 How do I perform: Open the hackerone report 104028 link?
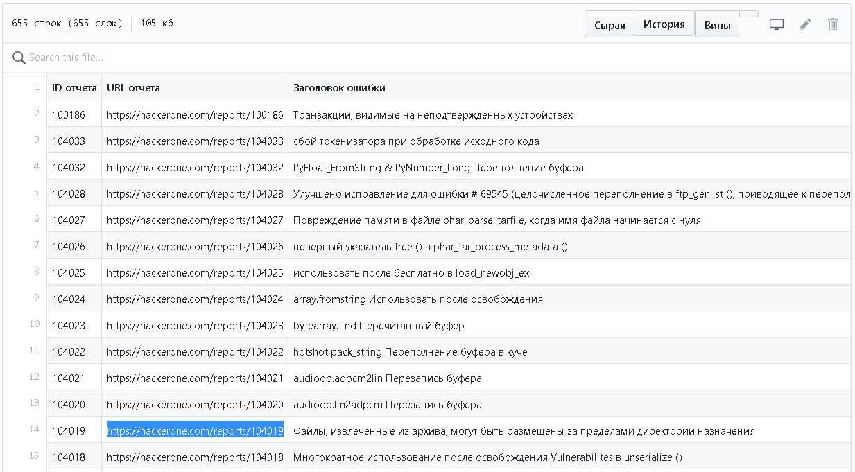[195, 194]
